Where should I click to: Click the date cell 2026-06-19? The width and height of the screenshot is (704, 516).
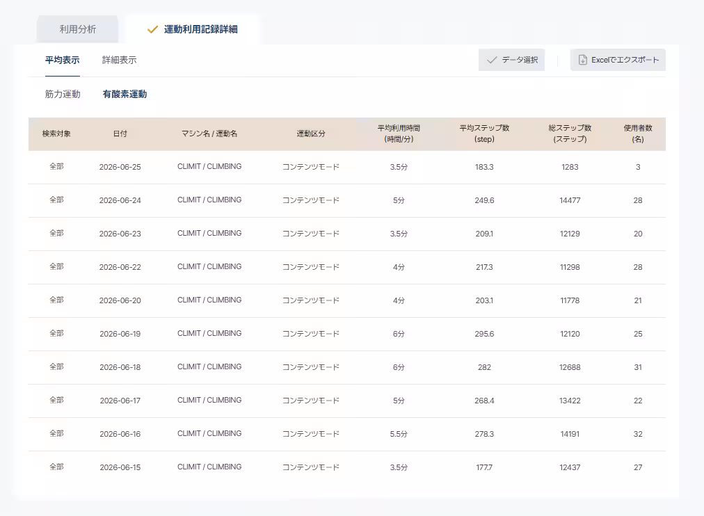click(x=120, y=334)
